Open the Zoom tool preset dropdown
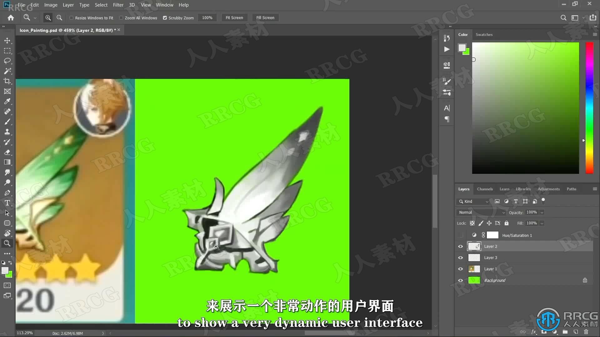Viewport: 600px width, 337px height. pos(35,18)
